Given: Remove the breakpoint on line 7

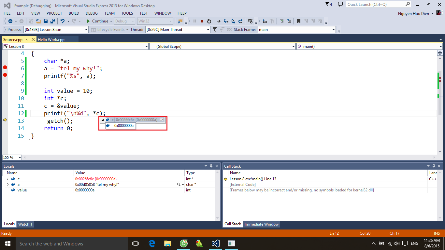Looking at the screenshot, I should pos(5,75).
